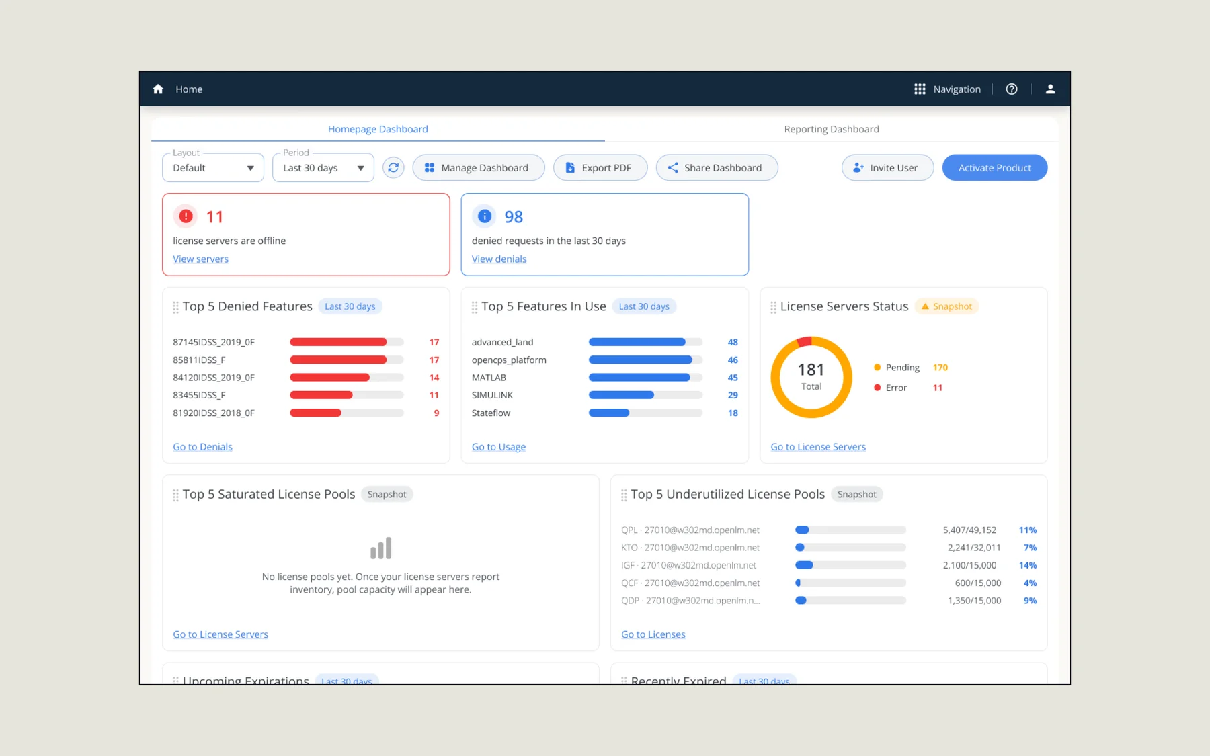1210x756 pixels.
Task: Click the Manage Dashboard button
Action: 479,167
